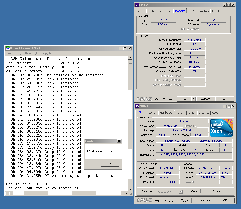
Task: Click Tools button in x32 CPU-Z window
Action: 184,200
